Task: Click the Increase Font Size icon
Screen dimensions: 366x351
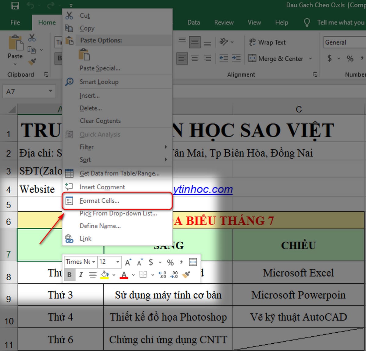Action: [128, 262]
